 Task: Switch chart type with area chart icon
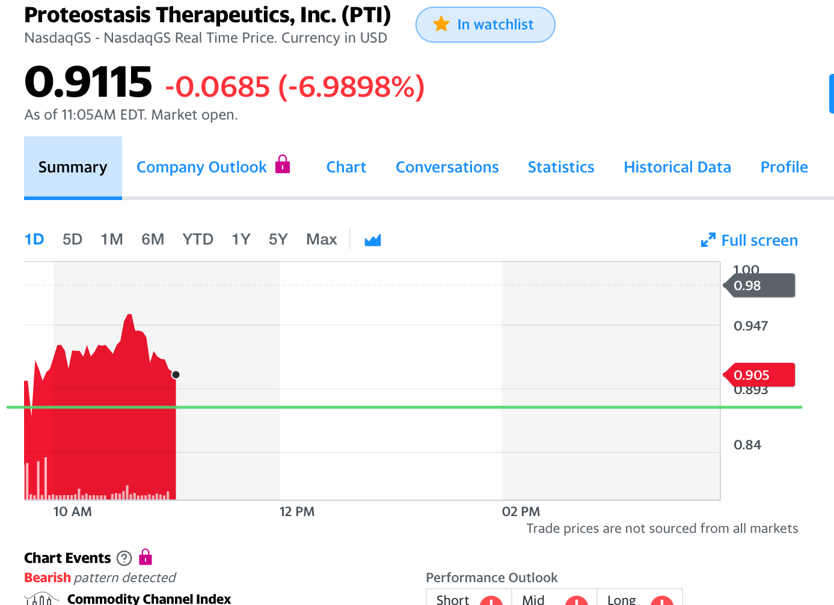tap(373, 240)
